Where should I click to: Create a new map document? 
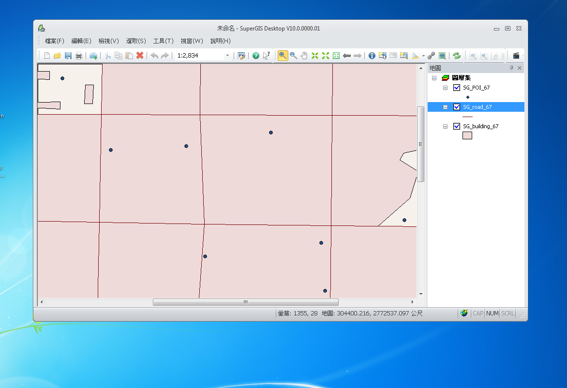tap(47, 56)
